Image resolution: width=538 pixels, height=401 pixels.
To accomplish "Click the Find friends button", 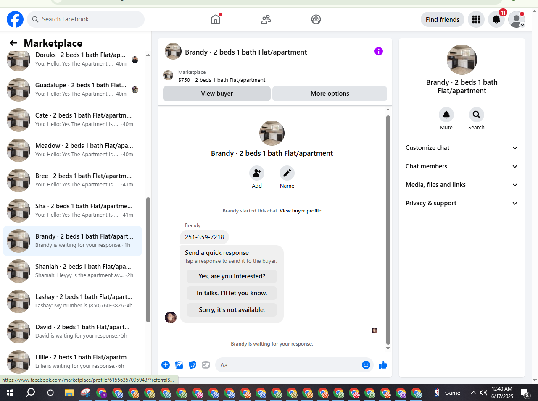I will 443,19.
